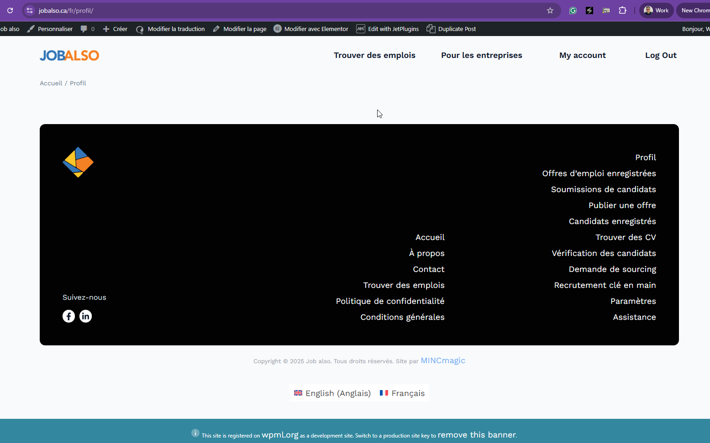
Task: Click Publier une offre
Action: (622, 205)
